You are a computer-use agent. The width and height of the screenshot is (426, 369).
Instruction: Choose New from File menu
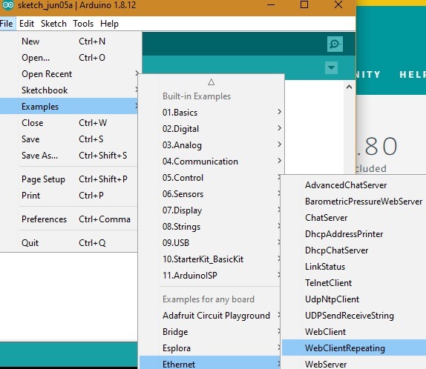pos(69,41)
